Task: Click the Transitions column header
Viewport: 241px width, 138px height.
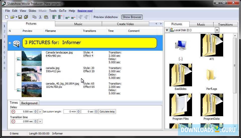Action: click(x=94, y=31)
